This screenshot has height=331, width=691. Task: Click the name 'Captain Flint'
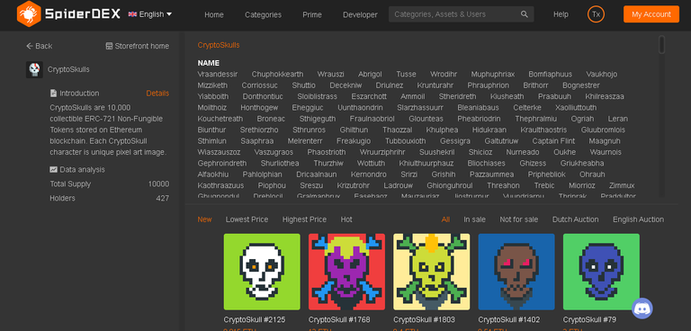coord(553,141)
